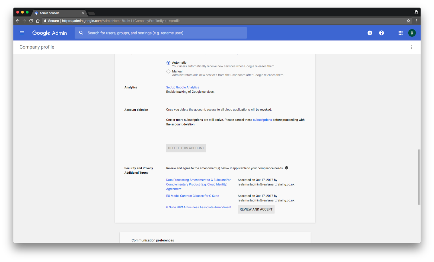Go forward in browser history
The image size is (434, 262).
24,21
